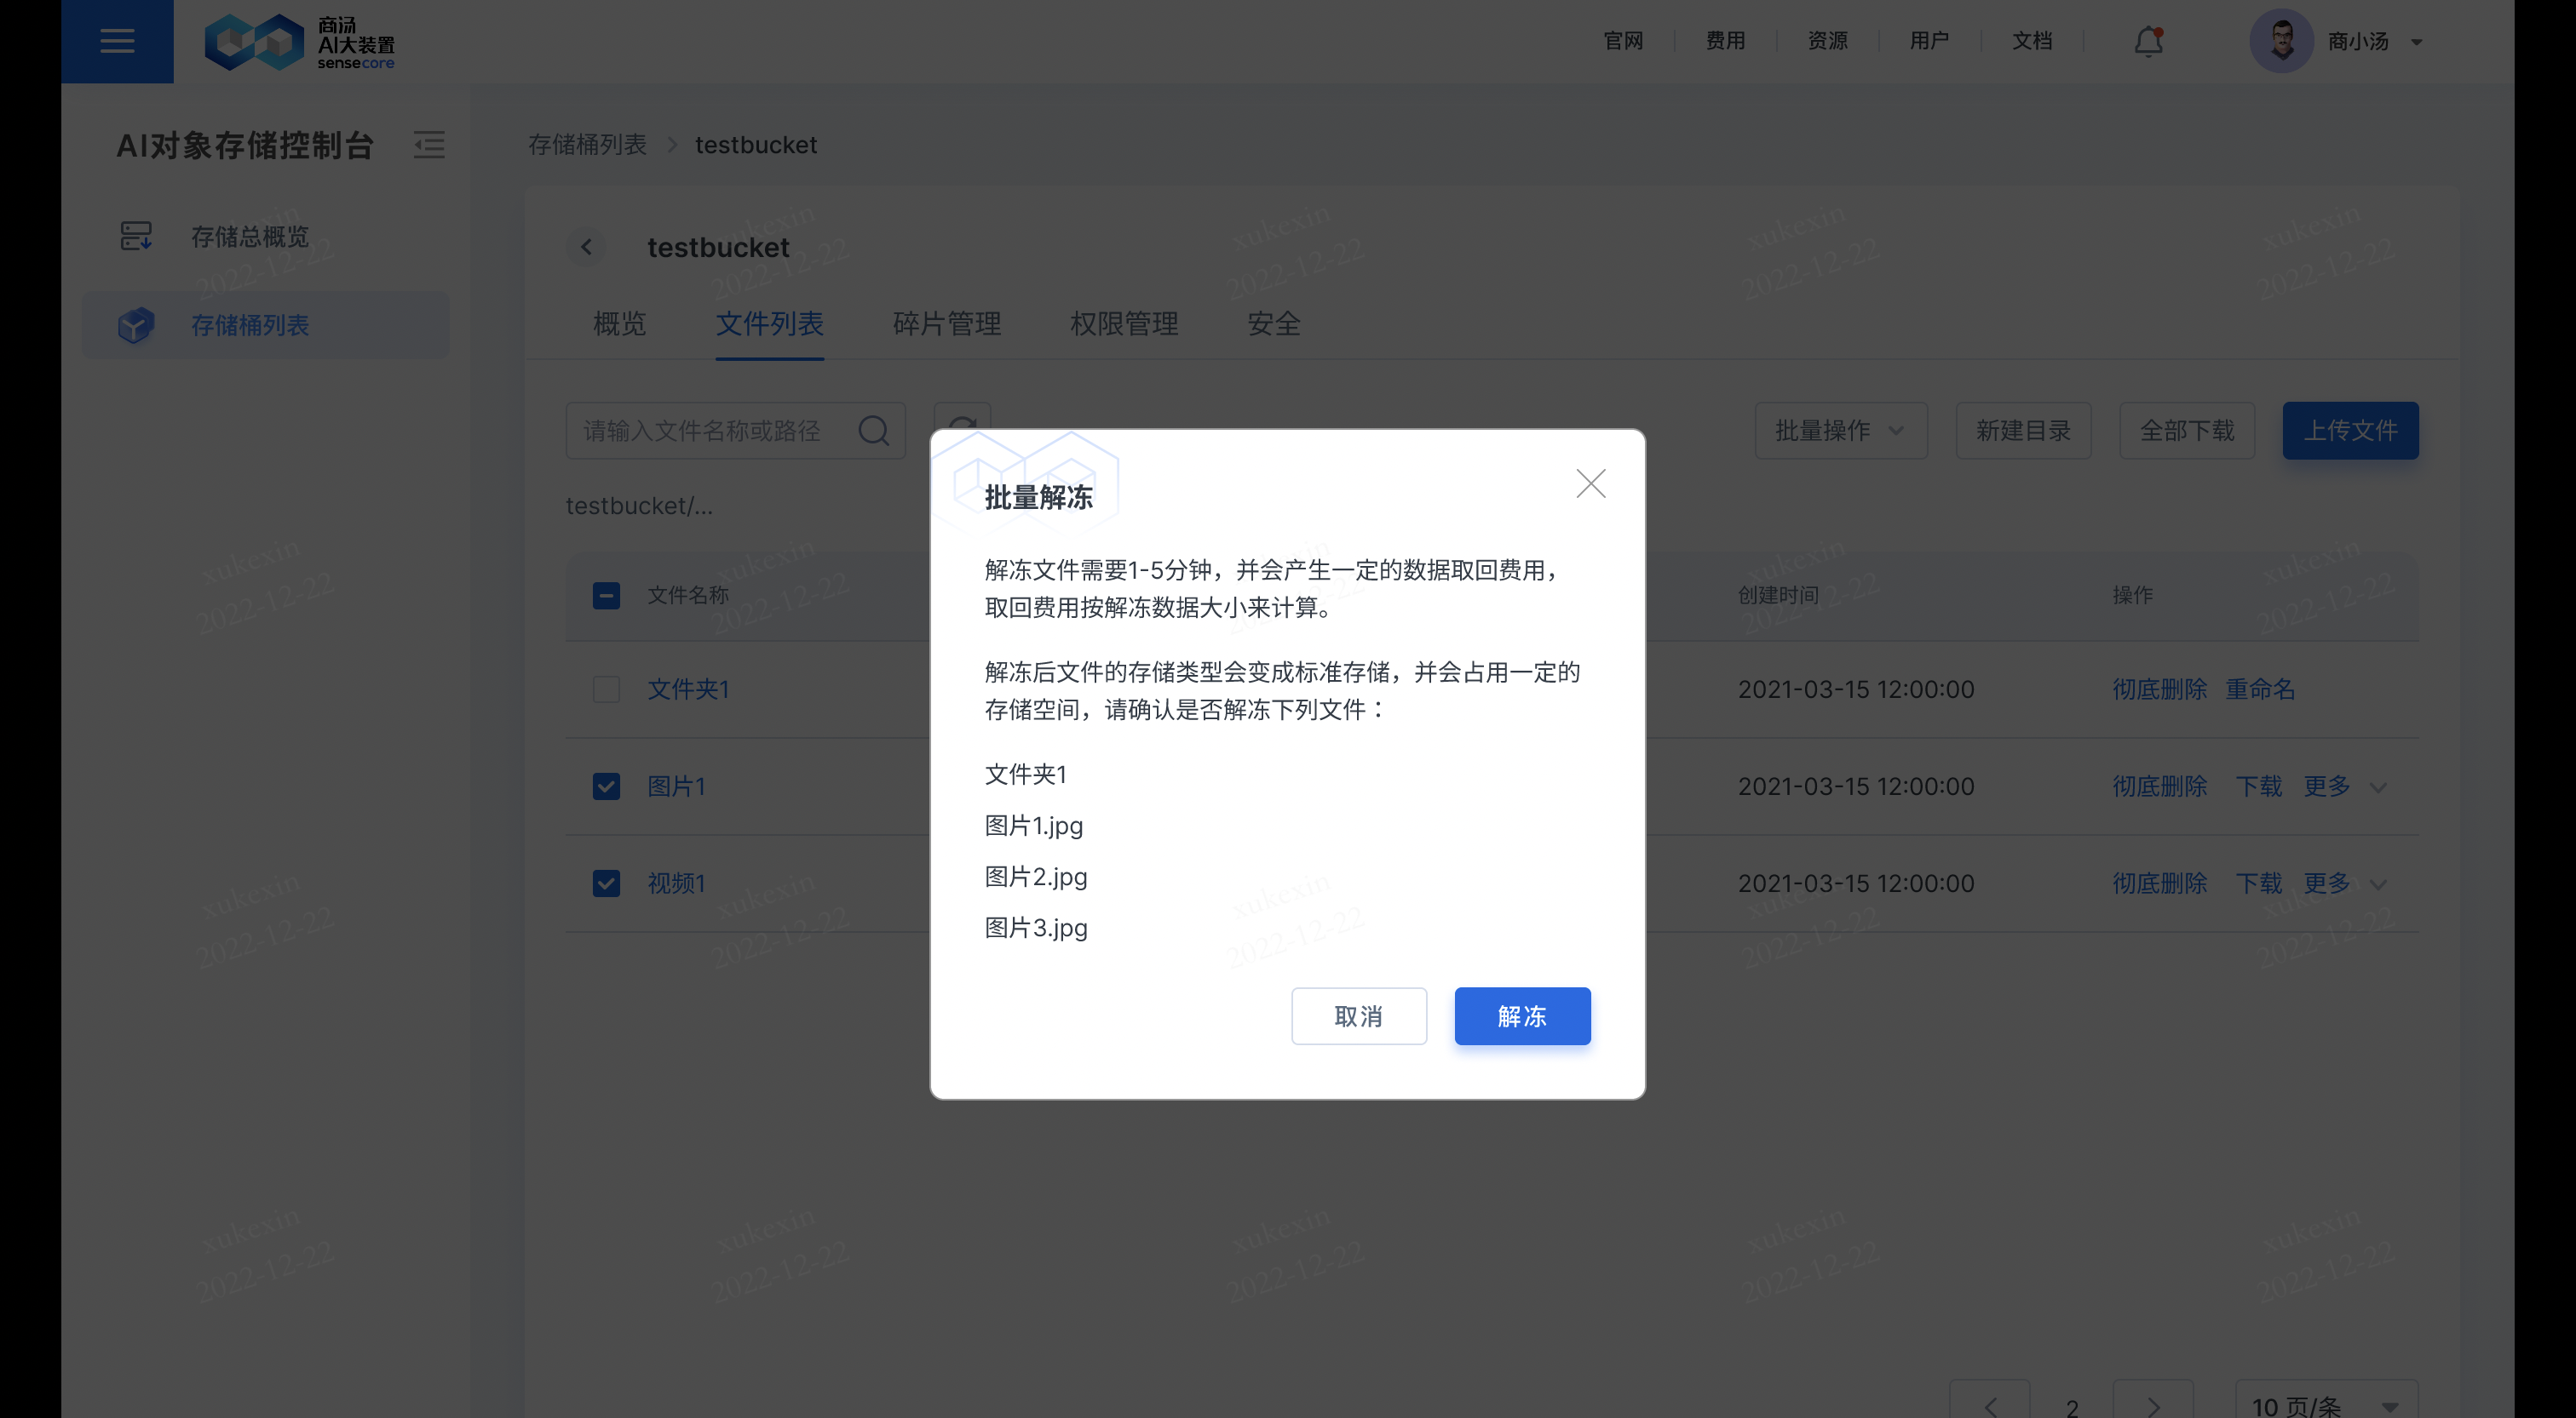The height and width of the screenshot is (1418, 2576).
Task: Open the notification bell
Action: (x=2147, y=41)
